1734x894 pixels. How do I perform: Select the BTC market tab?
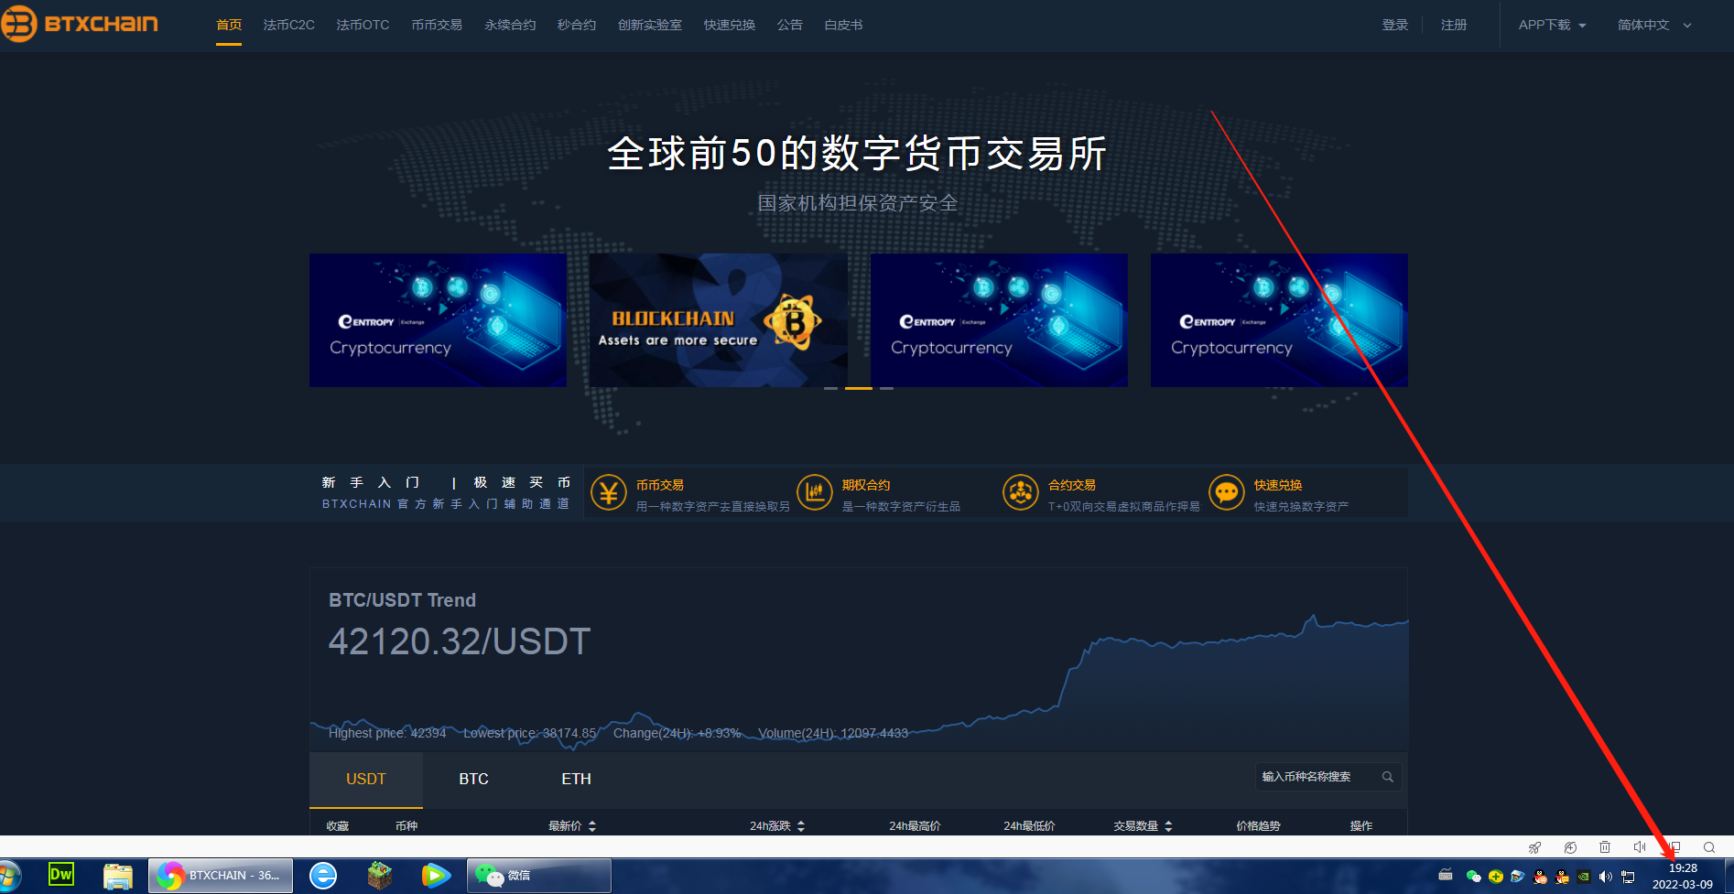tap(473, 779)
